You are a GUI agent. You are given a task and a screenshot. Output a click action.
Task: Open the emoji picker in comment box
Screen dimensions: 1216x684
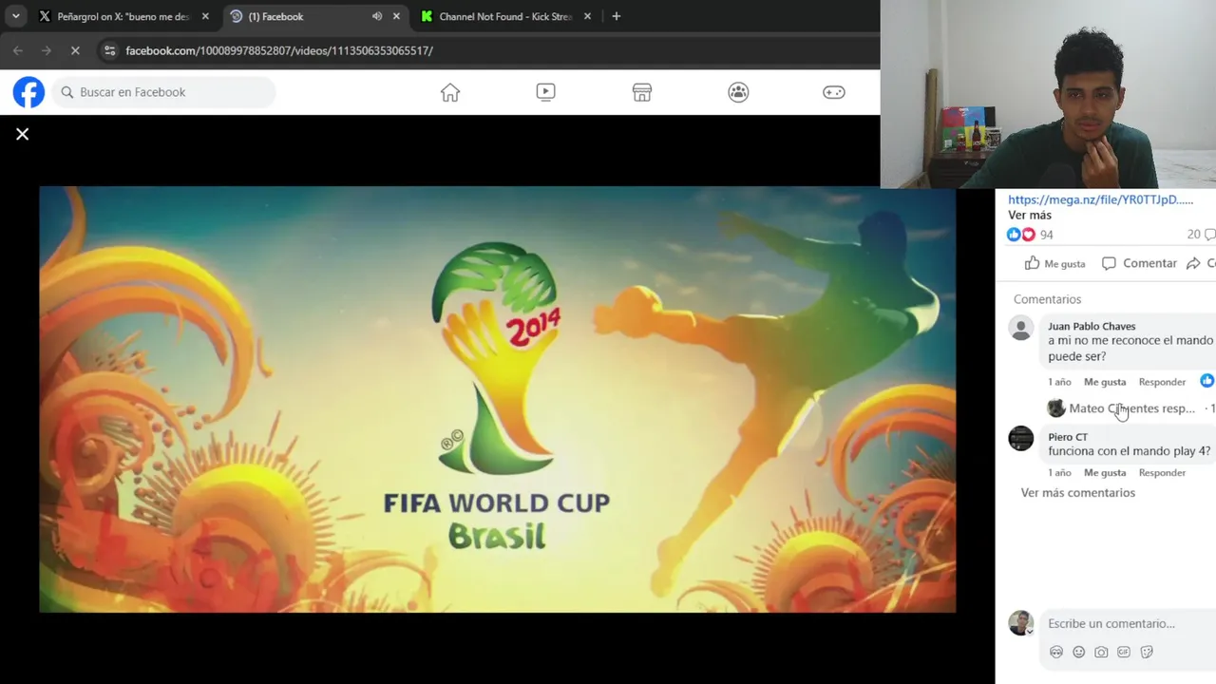click(1079, 653)
